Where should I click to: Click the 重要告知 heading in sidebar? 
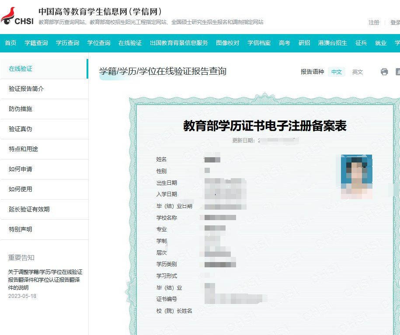(21, 258)
